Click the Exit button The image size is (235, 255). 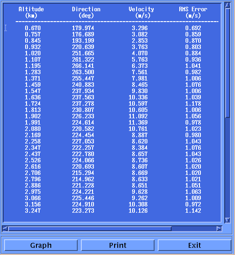pos(195,245)
